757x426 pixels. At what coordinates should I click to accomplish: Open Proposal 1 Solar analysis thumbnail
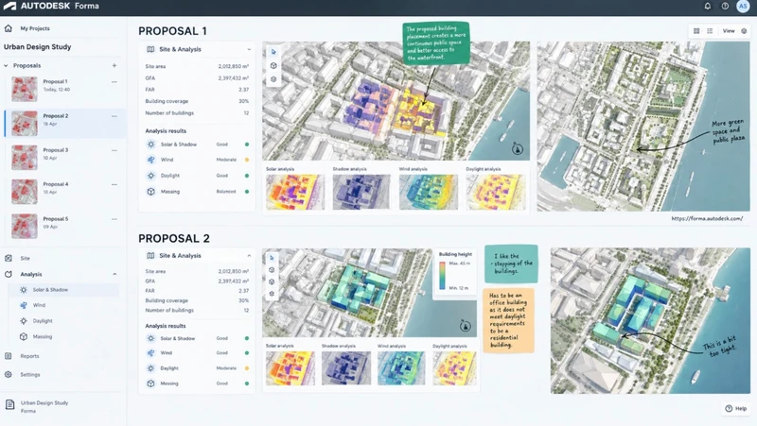pyautogui.click(x=295, y=192)
